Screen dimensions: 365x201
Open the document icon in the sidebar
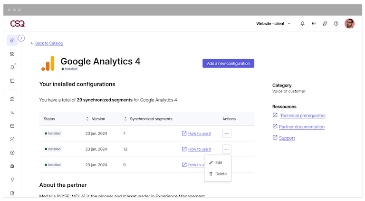pyautogui.click(x=12, y=193)
